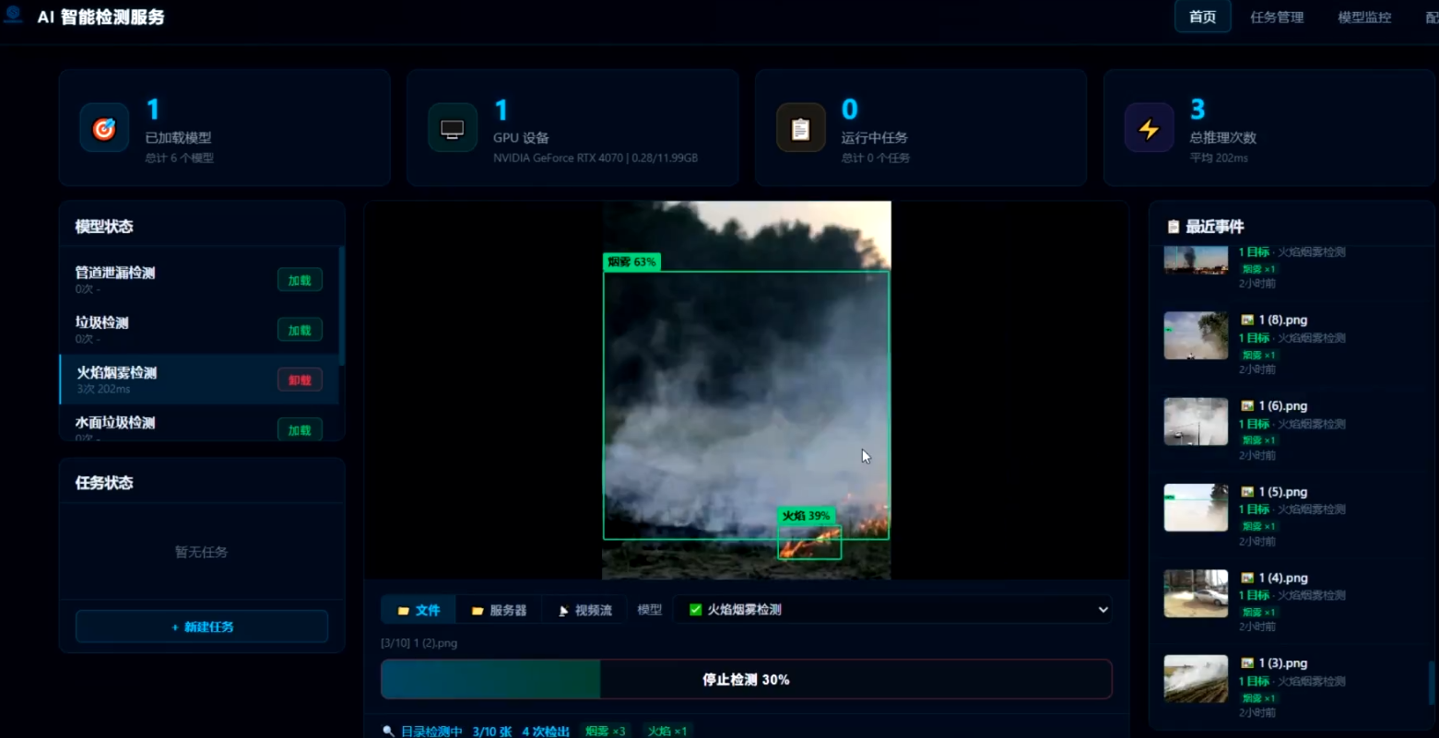Open the model selection dropdown
Image resolution: width=1439 pixels, height=738 pixels.
[1102, 609]
